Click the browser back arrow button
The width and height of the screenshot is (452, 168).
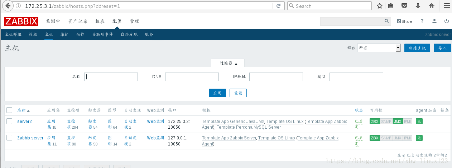click(x=8, y=6)
